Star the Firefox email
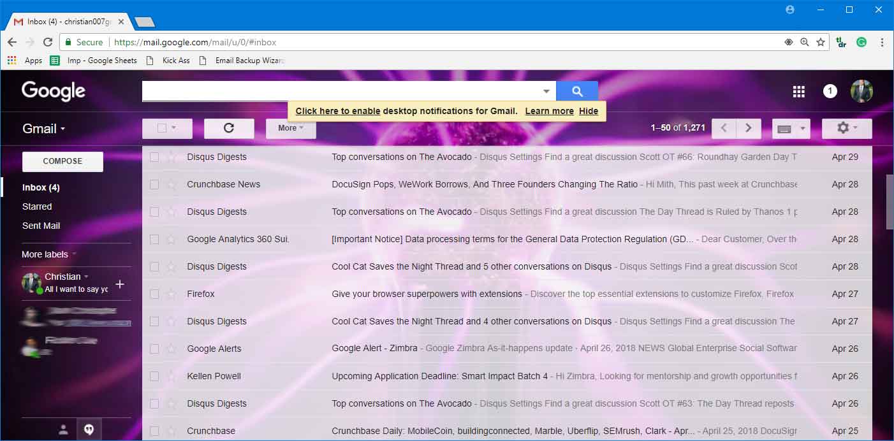This screenshot has height=441, width=894. click(x=171, y=294)
